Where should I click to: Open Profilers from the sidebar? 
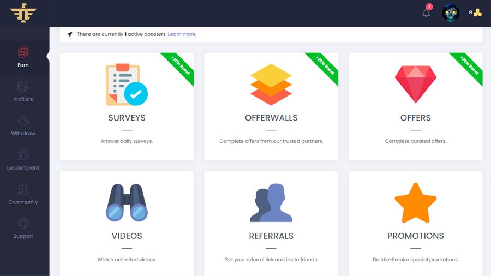[23, 92]
